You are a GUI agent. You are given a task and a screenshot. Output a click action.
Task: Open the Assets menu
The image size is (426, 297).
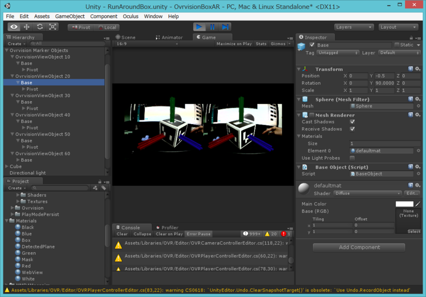click(x=42, y=16)
